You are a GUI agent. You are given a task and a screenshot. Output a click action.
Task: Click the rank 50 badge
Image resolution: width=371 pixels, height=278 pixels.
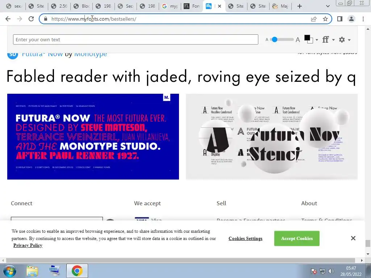tap(13, 55)
